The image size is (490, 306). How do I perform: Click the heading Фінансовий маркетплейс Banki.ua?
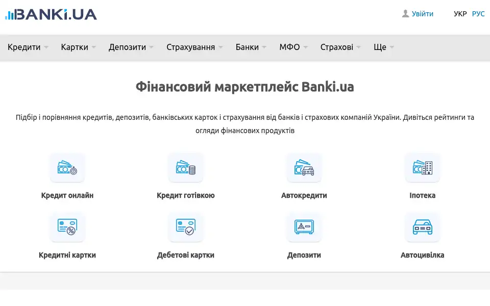tap(244, 87)
